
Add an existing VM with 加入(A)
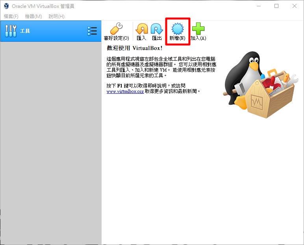pos(198,29)
